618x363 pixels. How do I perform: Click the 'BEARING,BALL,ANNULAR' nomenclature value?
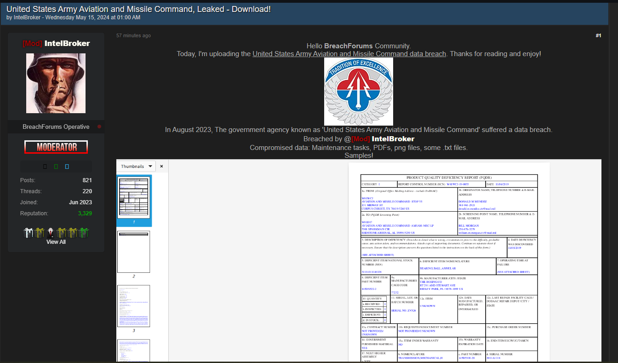pos(438,268)
